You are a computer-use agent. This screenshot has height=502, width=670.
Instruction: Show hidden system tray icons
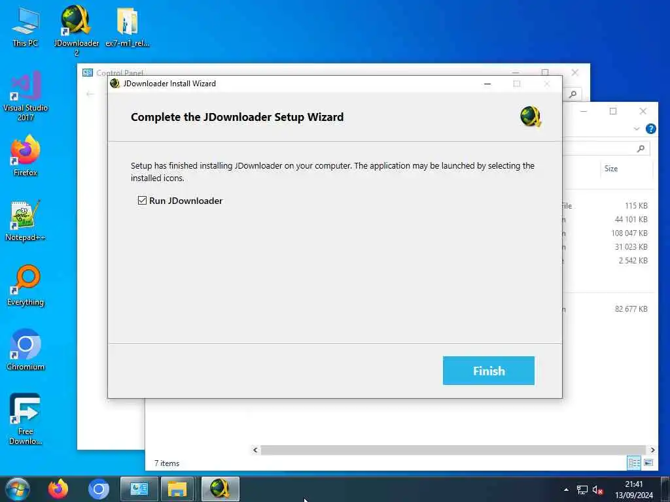coord(566,490)
